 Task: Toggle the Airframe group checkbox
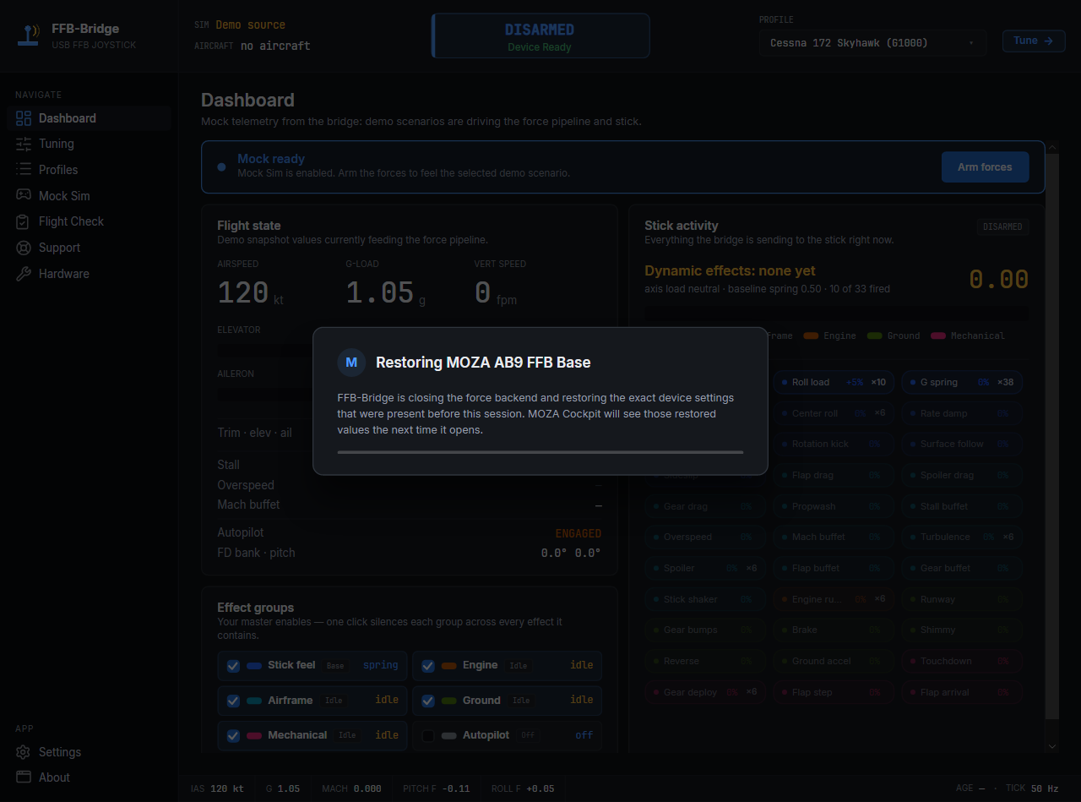(233, 701)
